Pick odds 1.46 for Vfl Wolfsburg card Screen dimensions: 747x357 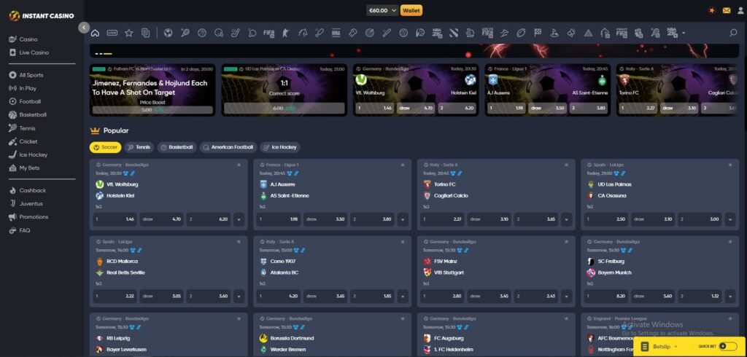(115, 219)
